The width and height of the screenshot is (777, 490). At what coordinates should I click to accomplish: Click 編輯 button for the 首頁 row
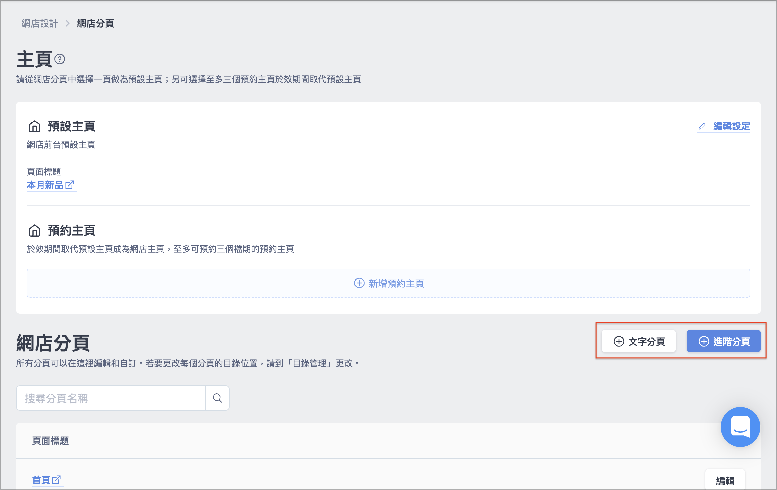[725, 480]
